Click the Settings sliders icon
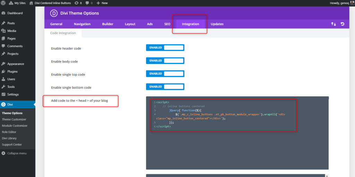Screen dimensions: 355x177 point(3,94)
